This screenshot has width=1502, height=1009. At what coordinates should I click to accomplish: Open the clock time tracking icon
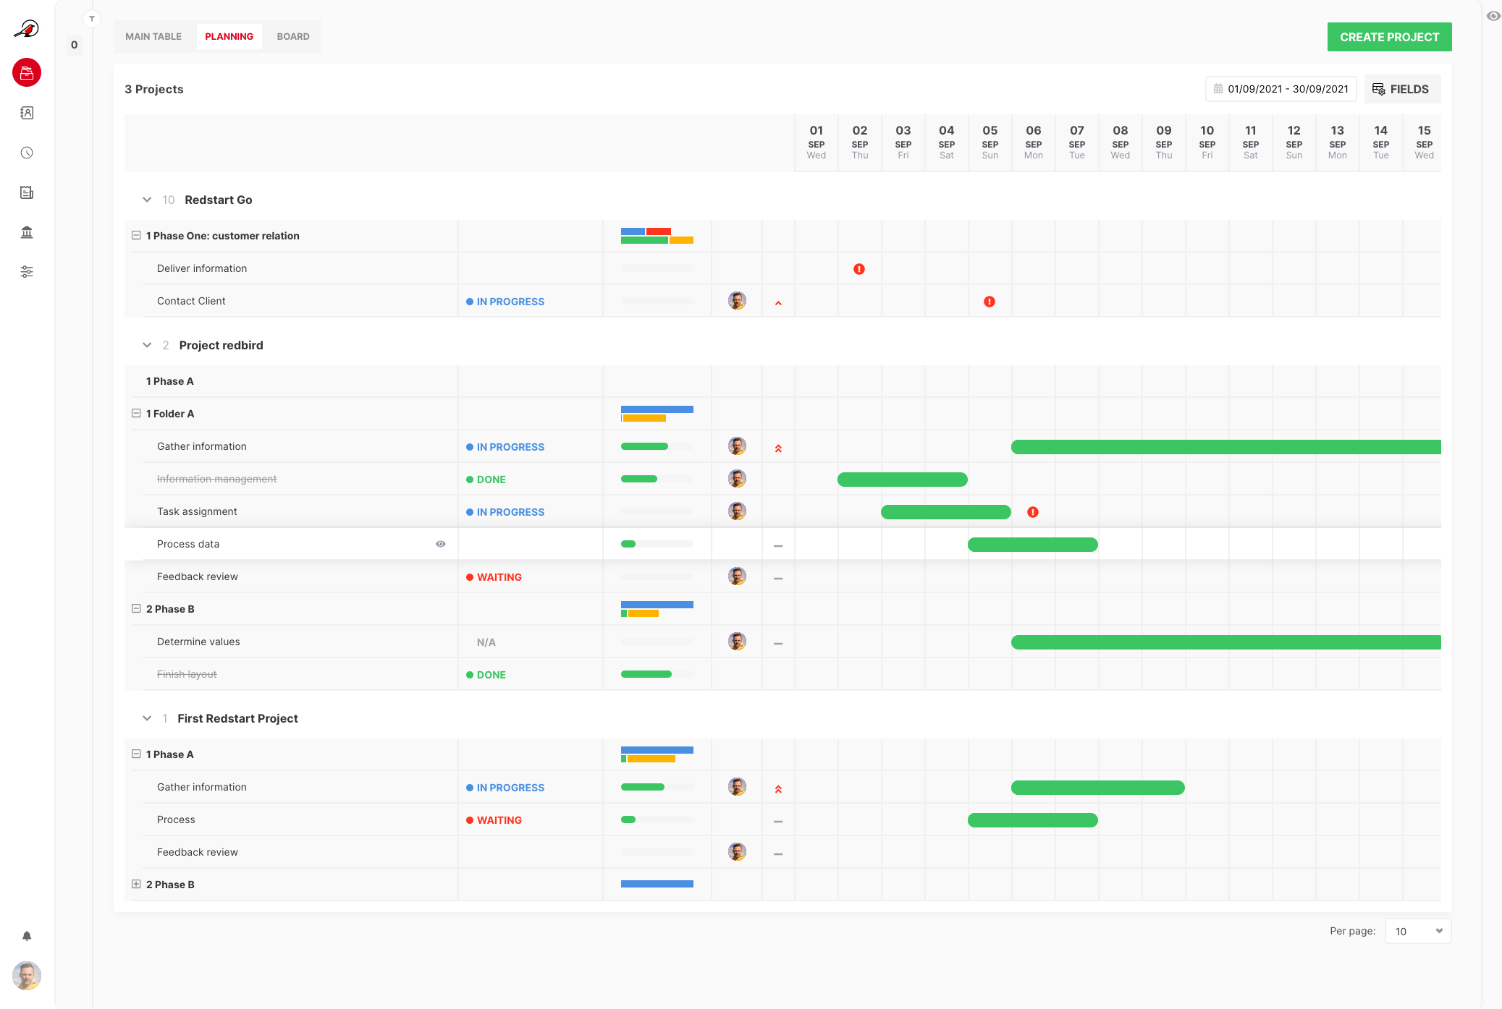(27, 153)
